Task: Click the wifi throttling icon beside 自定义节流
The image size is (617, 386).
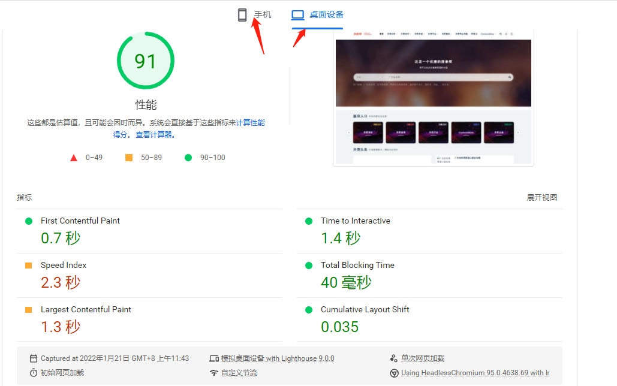Action: click(x=213, y=373)
